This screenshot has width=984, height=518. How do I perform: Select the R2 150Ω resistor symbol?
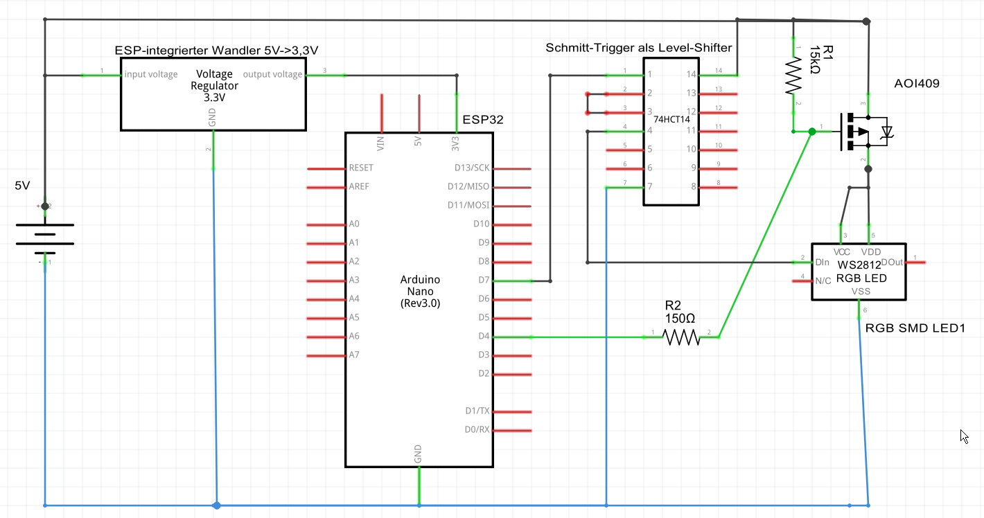(682, 337)
